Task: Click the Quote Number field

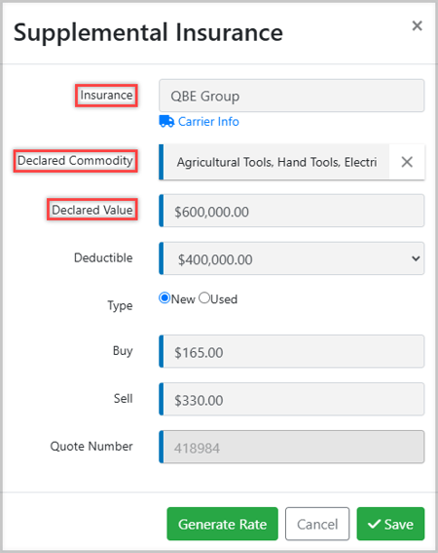Action: click(292, 447)
